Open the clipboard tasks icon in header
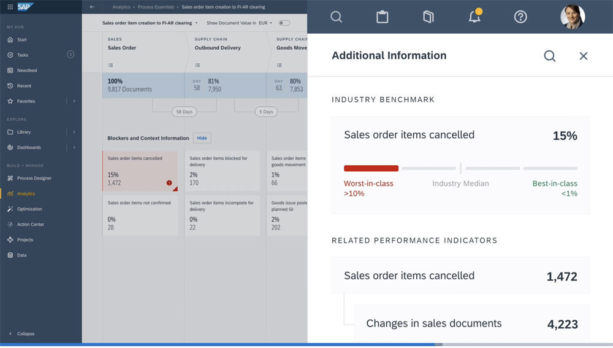This screenshot has width=613, height=348. pos(383,17)
